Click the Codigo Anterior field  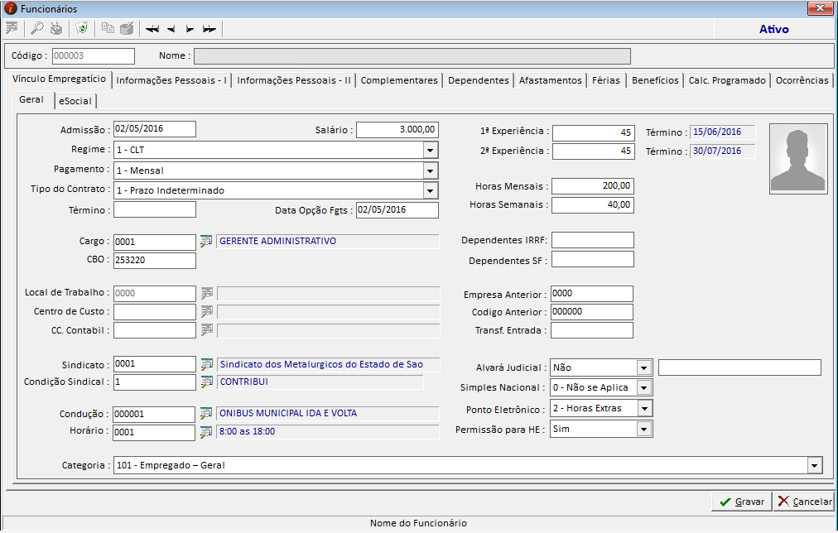[592, 312]
